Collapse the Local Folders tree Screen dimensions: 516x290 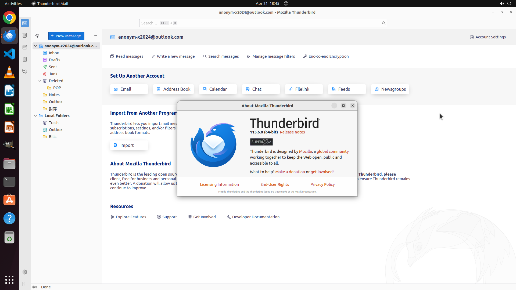click(x=35, y=116)
